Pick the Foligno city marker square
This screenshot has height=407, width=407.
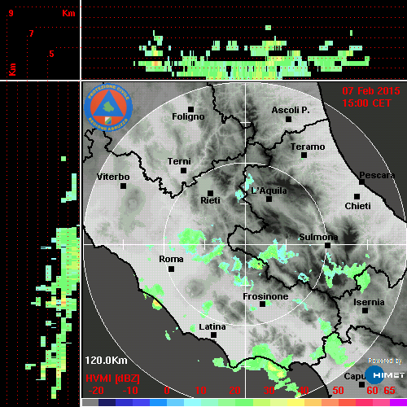(x=190, y=109)
